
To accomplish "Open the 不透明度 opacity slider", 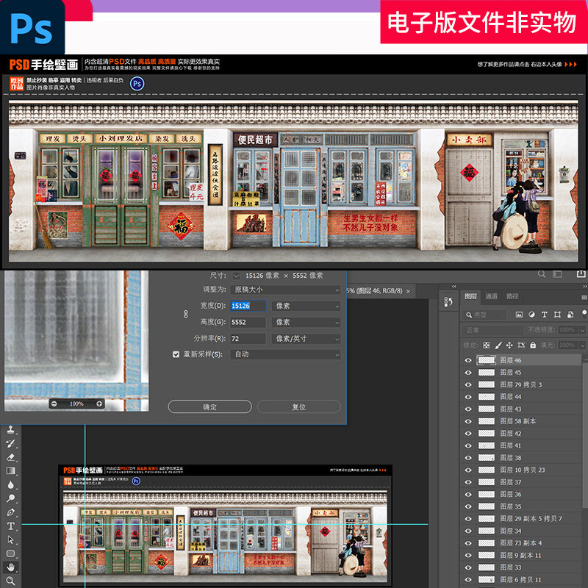I will click(x=582, y=329).
